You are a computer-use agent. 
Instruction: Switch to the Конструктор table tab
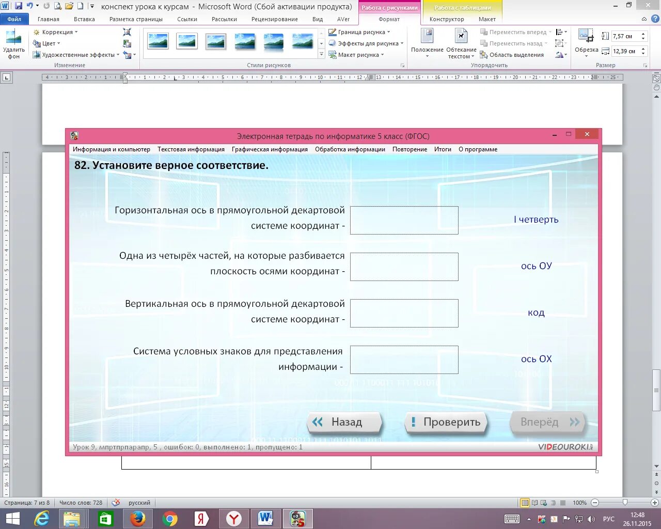click(x=447, y=19)
